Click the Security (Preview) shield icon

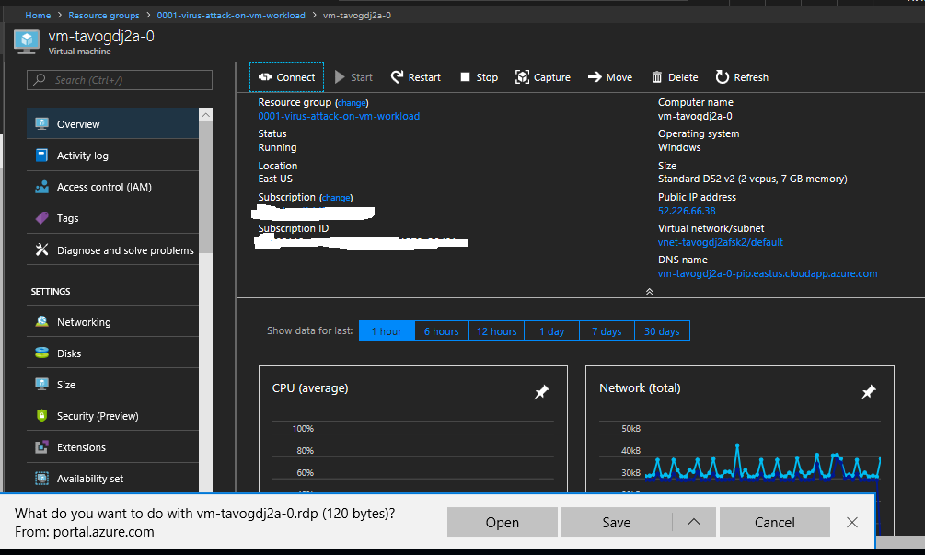click(x=42, y=415)
